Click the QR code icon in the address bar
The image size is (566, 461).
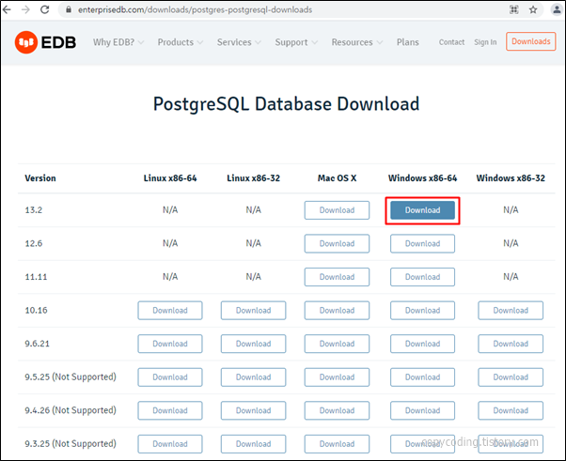click(514, 9)
